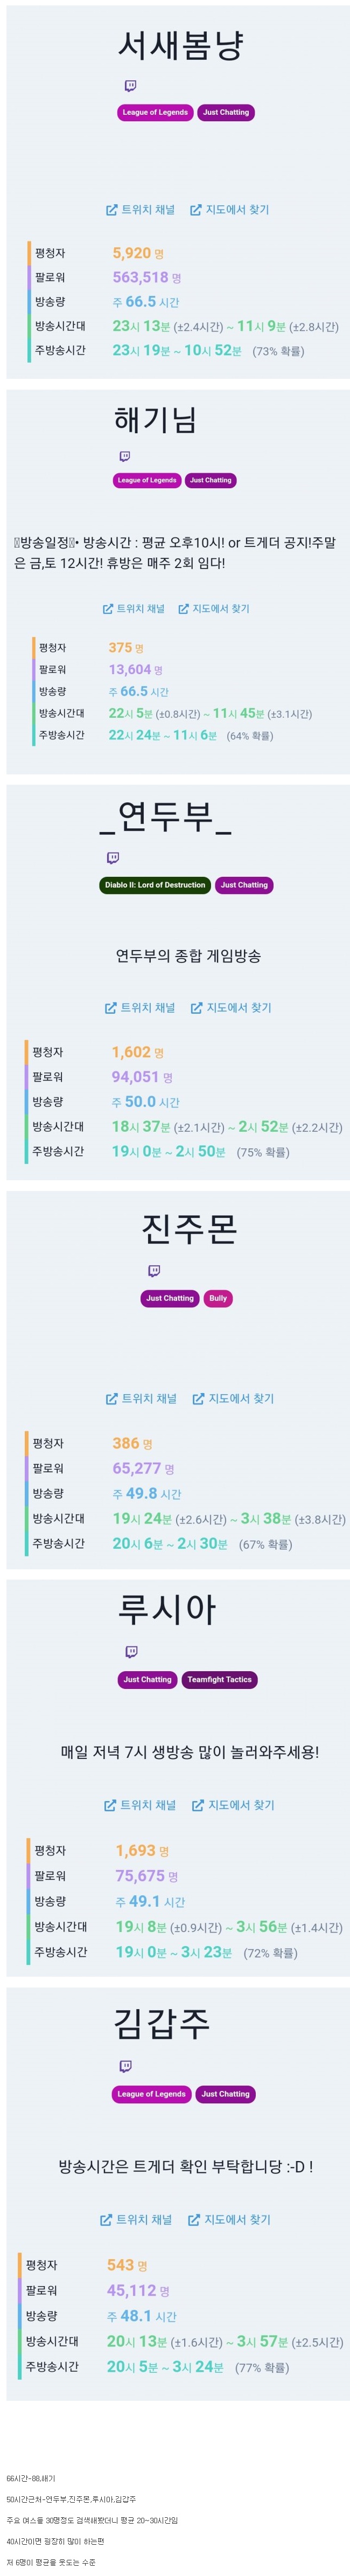Click the 김갑주 streamer name heading
Screen dimensions: 350x2576
coord(161,2023)
